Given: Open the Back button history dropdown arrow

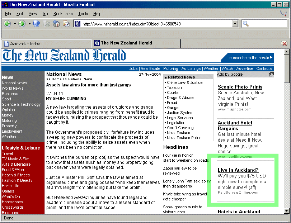Looking at the screenshot, I should [15, 24].
